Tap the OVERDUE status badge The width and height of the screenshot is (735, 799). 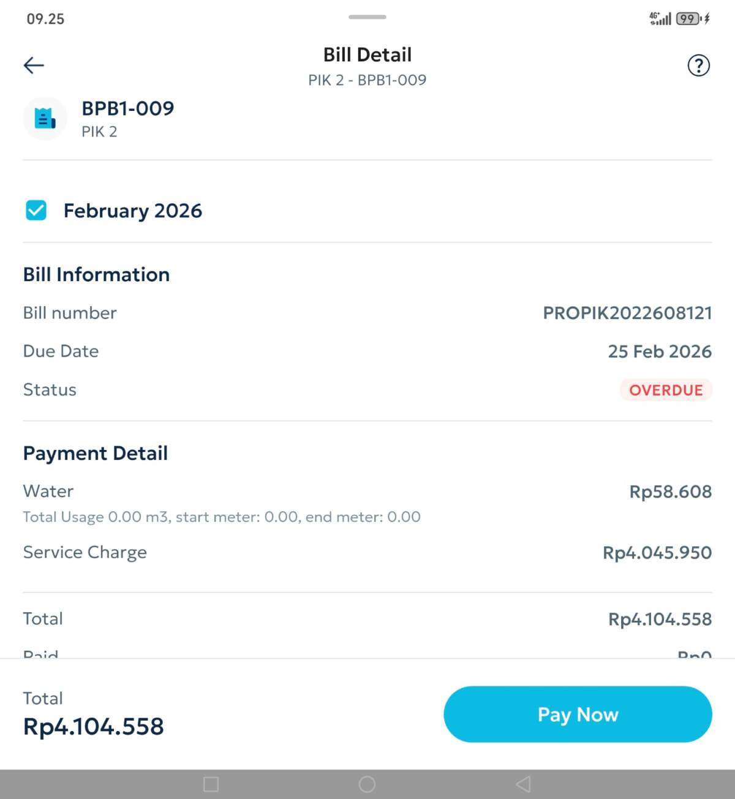point(666,390)
